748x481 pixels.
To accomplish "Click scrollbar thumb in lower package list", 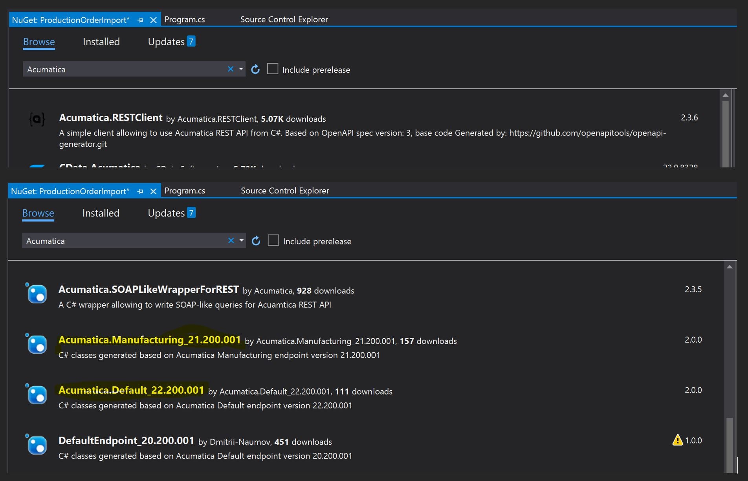I will point(730,445).
